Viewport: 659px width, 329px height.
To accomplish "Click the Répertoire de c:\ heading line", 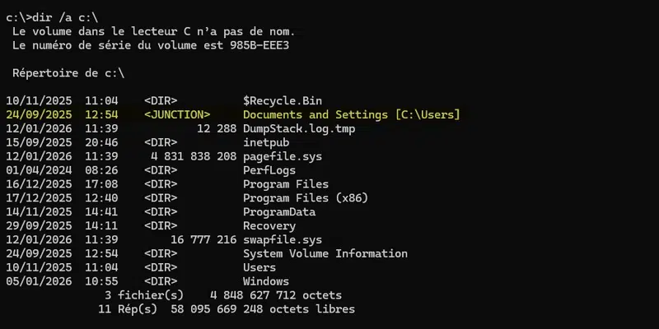I will (x=68, y=72).
